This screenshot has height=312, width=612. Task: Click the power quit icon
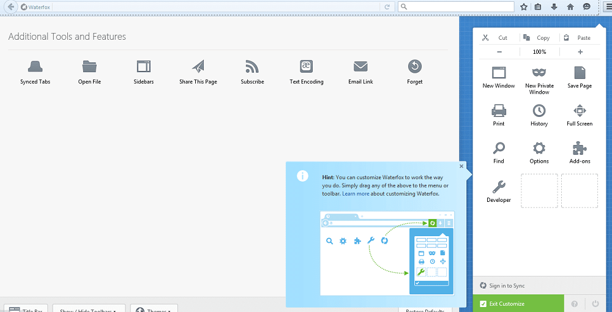tap(595, 303)
